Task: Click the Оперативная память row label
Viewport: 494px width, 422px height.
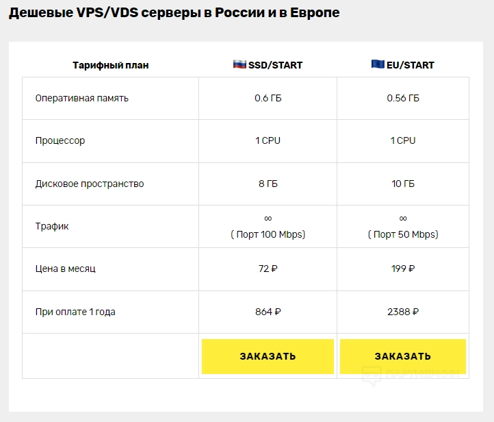Action: 81,98
